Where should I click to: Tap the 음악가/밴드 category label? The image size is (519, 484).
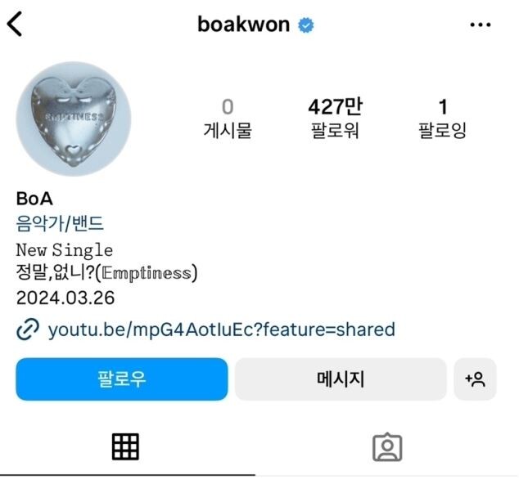tap(60, 223)
